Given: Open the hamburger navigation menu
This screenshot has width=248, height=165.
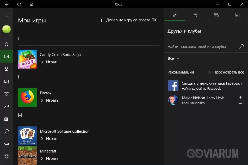Looking at the screenshot, I should (7, 15).
